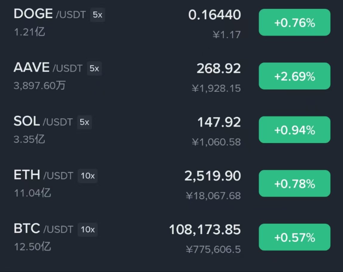This screenshot has height=272, width=343.
Task: Click the BTC price 108,173.85
Action: pyautogui.click(x=205, y=230)
